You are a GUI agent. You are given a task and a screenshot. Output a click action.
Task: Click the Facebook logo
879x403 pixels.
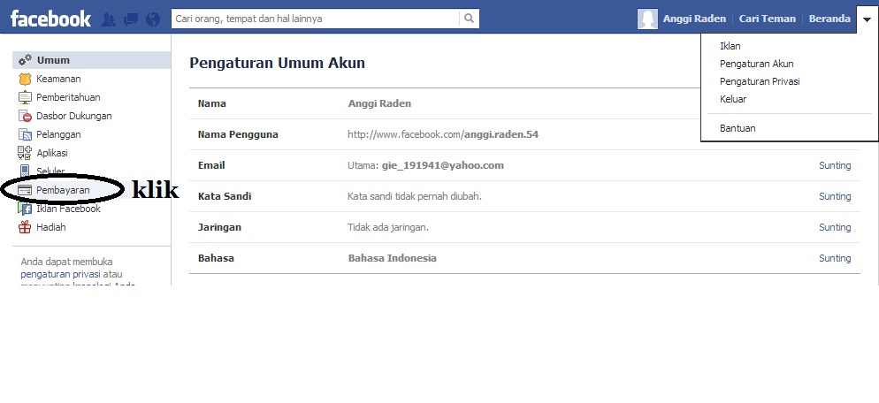tap(50, 19)
